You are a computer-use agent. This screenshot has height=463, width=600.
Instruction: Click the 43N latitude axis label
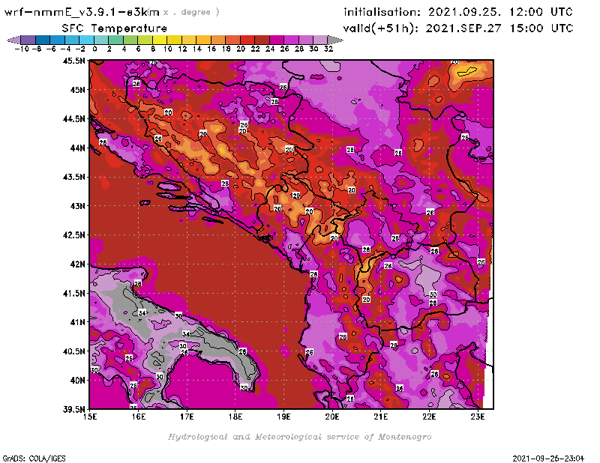click(x=77, y=206)
